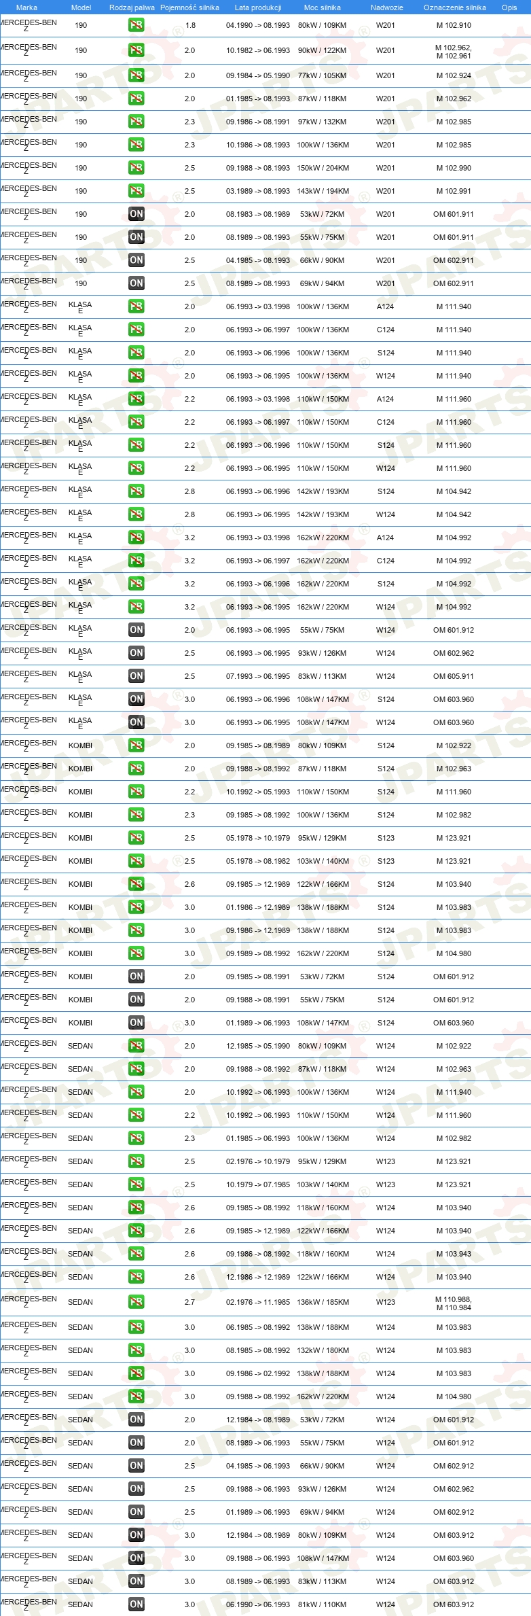This screenshot has height=1616, width=531.
Task: Click the petrol icon in the A124 2.0 Klasa E row
Action: coord(136,306)
